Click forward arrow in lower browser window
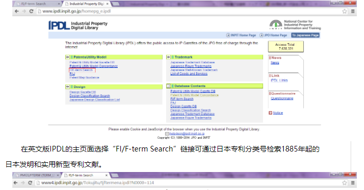The width and height of the screenshot is (364, 190). click(23, 183)
